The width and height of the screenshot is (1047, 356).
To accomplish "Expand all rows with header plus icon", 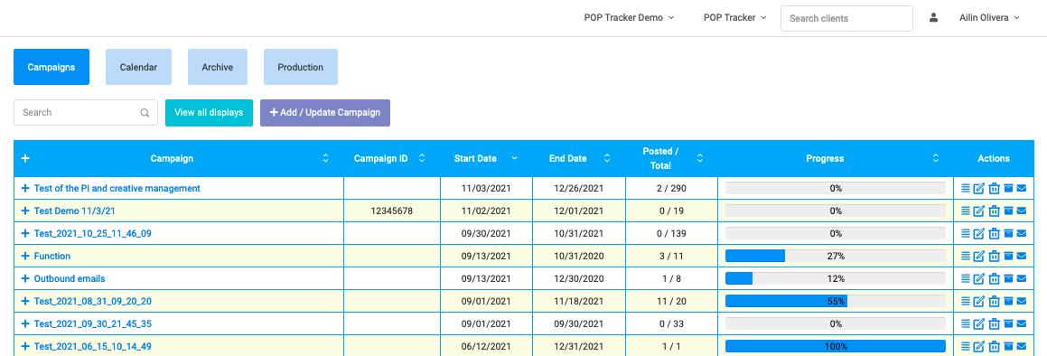I will (x=25, y=159).
